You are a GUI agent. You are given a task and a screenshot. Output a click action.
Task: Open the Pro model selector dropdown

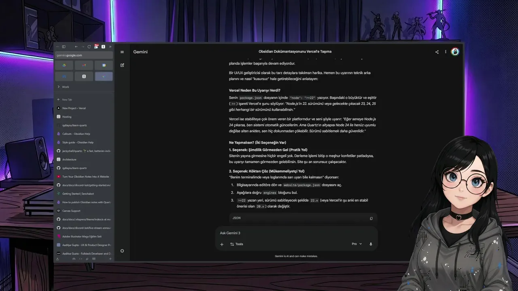tap(357, 244)
